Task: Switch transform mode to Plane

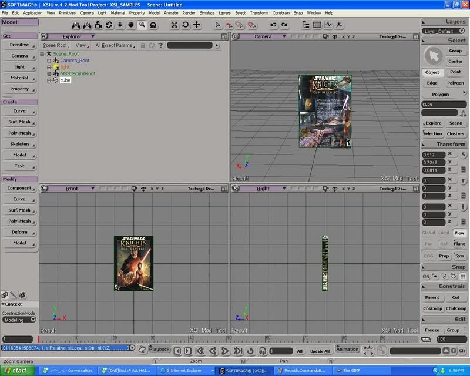Action: click(x=459, y=244)
